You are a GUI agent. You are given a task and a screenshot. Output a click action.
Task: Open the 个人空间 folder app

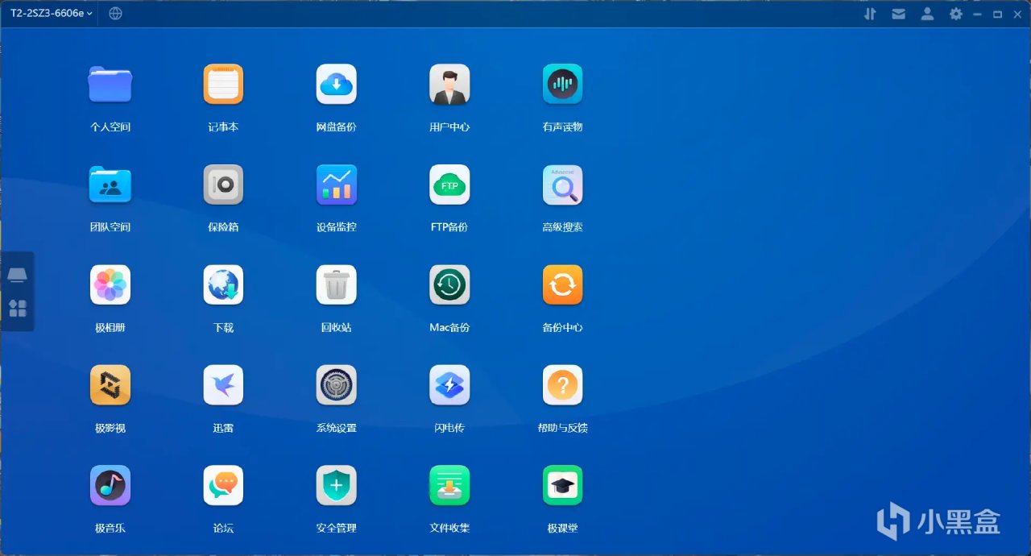click(x=110, y=85)
